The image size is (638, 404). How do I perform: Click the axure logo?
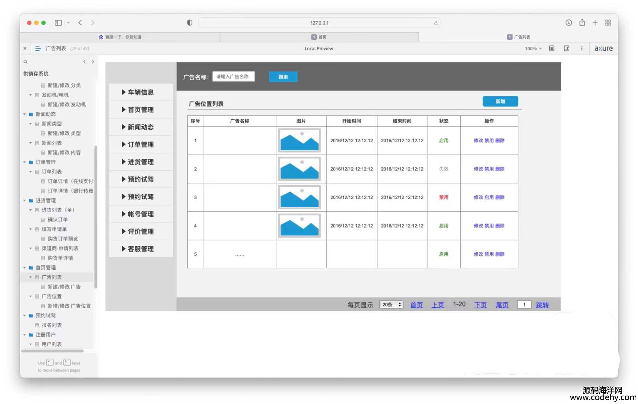603,48
